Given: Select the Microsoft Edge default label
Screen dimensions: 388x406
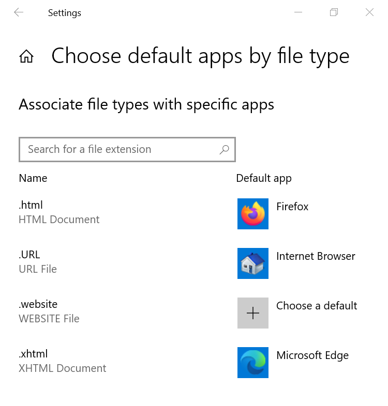Looking at the screenshot, I should pyautogui.click(x=312, y=355).
